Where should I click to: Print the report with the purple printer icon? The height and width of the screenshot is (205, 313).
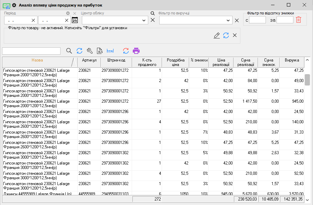tap(136, 51)
